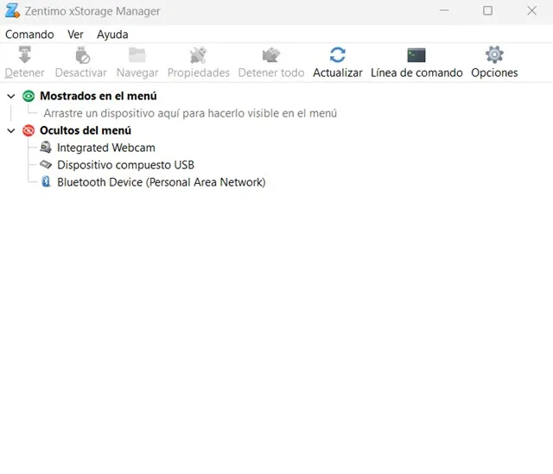The width and height of the screenshot is (553, 474).
Task: Collapse the Mostrados en el menú group
Action: 11,96
